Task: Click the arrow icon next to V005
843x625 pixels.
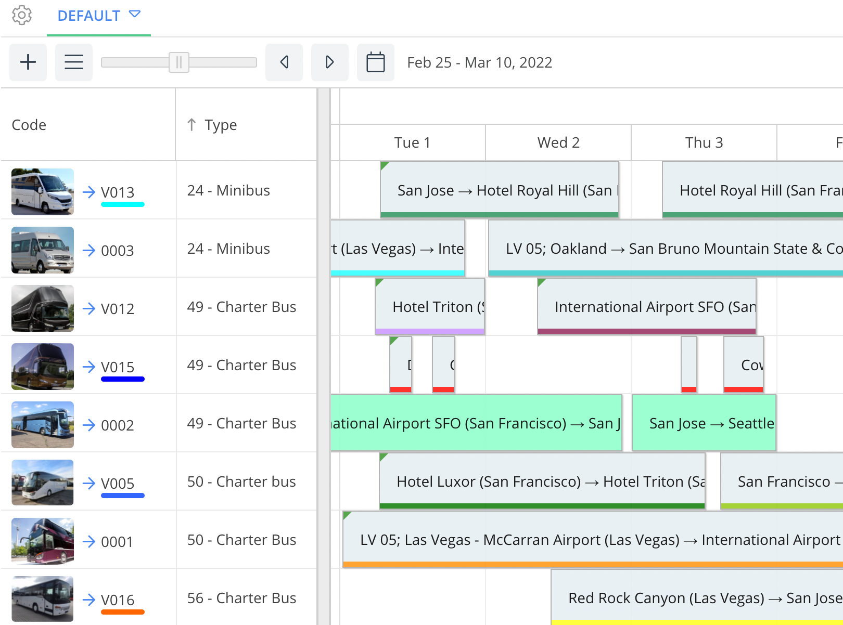Action: coord(89,483)
